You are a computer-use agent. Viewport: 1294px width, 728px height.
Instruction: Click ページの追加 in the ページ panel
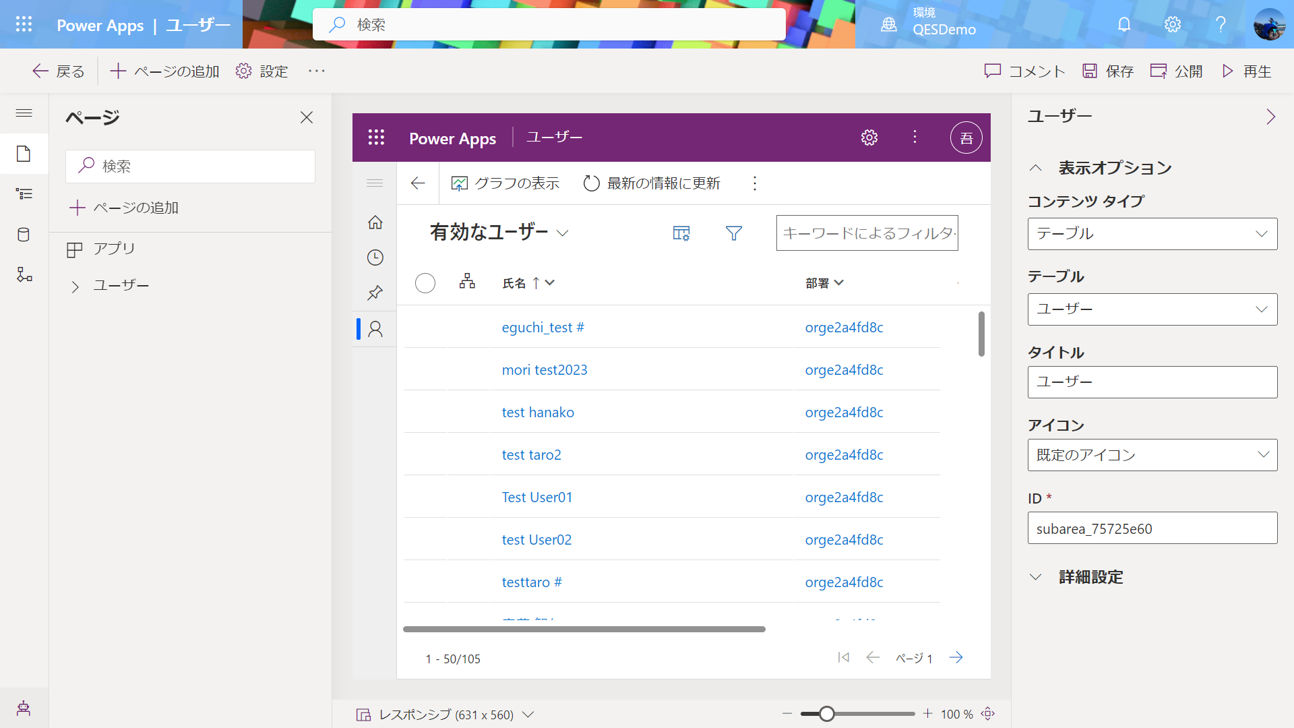(x=124, y=208)
